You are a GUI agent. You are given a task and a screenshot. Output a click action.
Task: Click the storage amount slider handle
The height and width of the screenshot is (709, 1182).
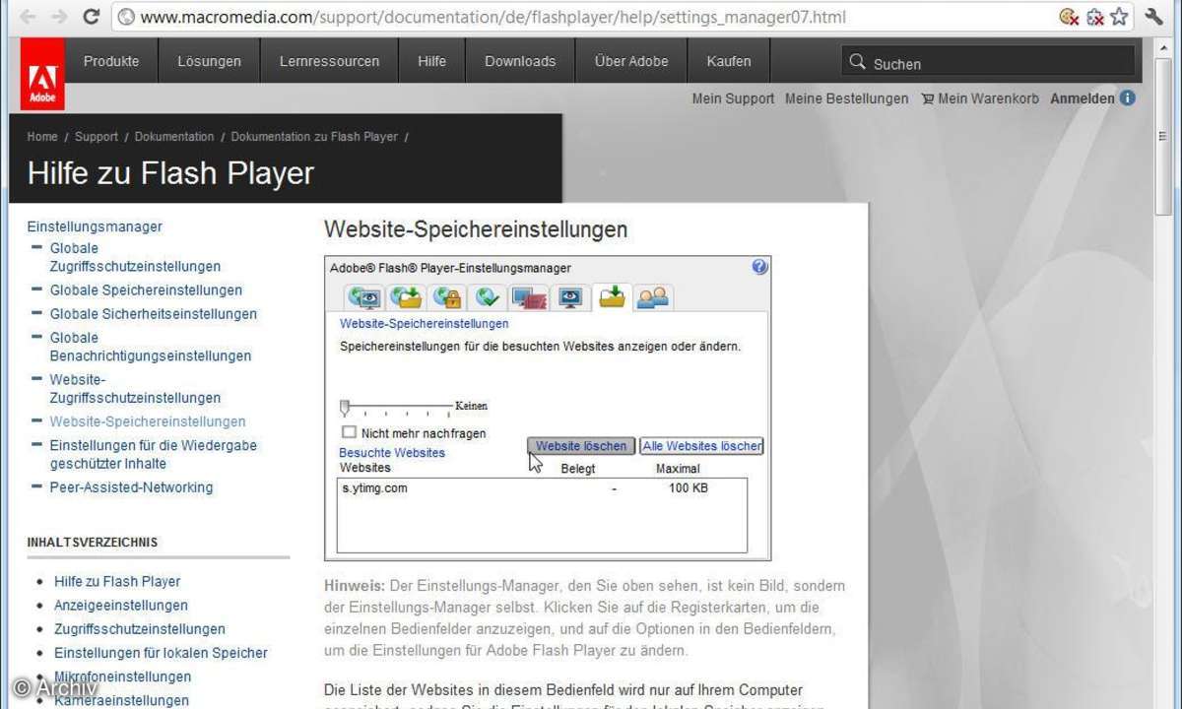tap(345, 407)
